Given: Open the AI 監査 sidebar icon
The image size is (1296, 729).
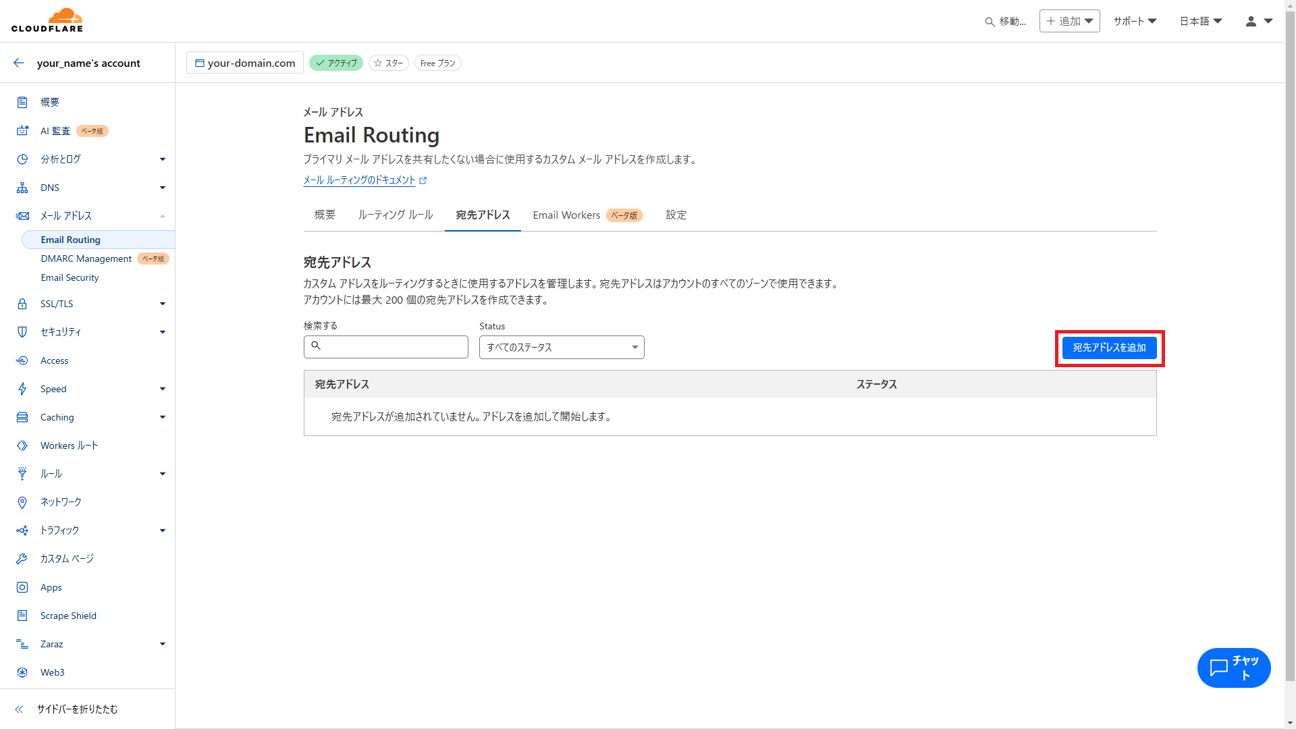Looking at the screenshot, I should [x=22, y=131].
